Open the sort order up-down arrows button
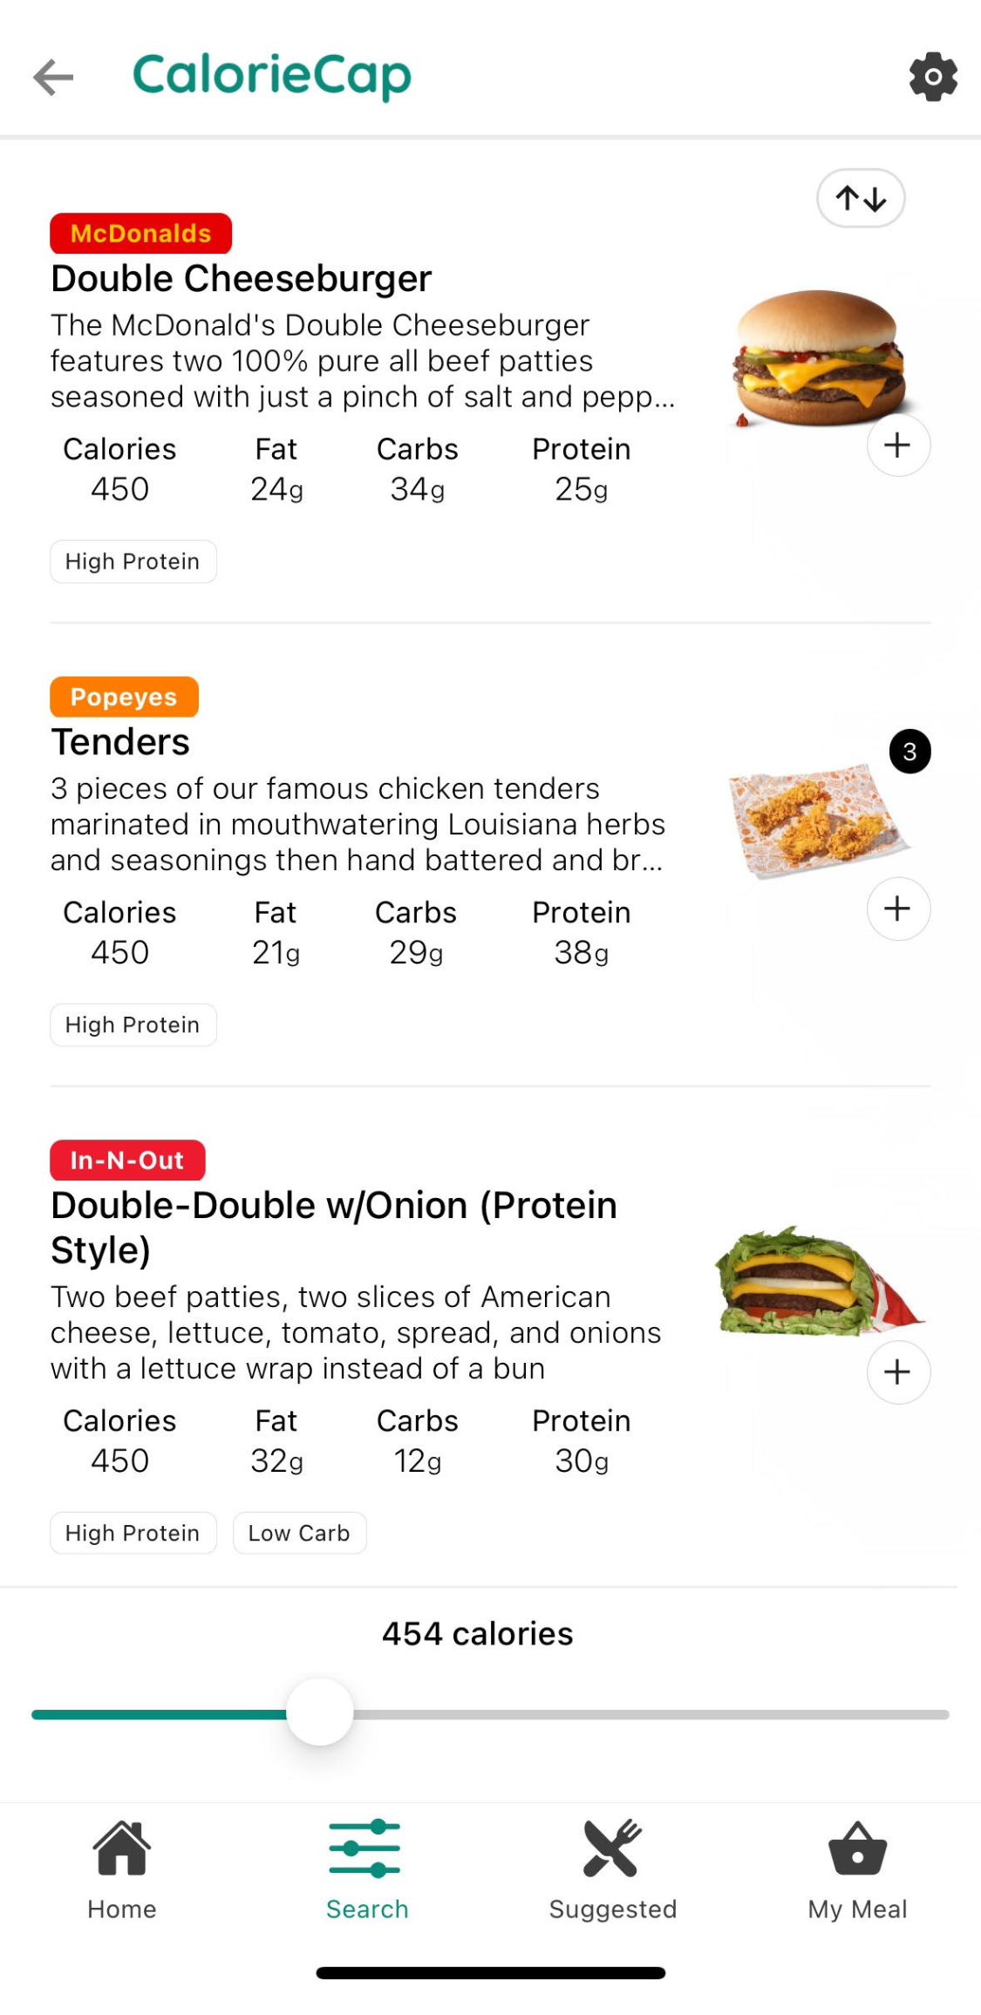The height and width of the screenshot is (2015, 981). (x=860, y=199)
